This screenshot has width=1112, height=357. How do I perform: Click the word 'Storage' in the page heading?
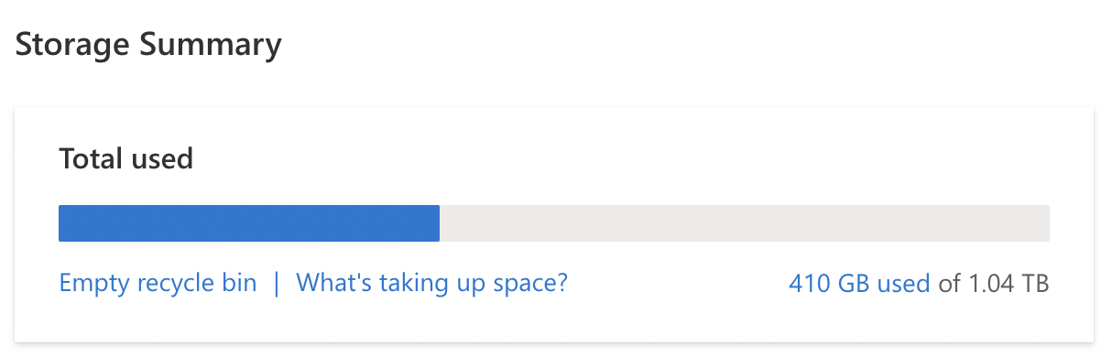click(72, 45)
